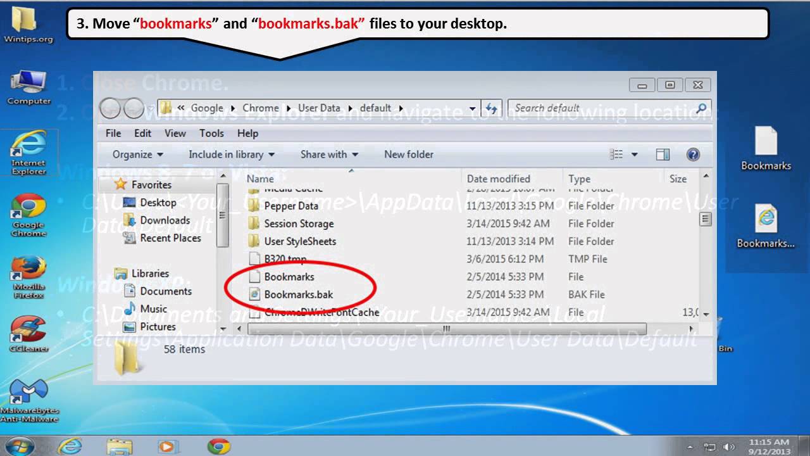Change view with the views icon
Image resolution: width=810 pixels, height=456 pixels.
(x=616, y=155)
